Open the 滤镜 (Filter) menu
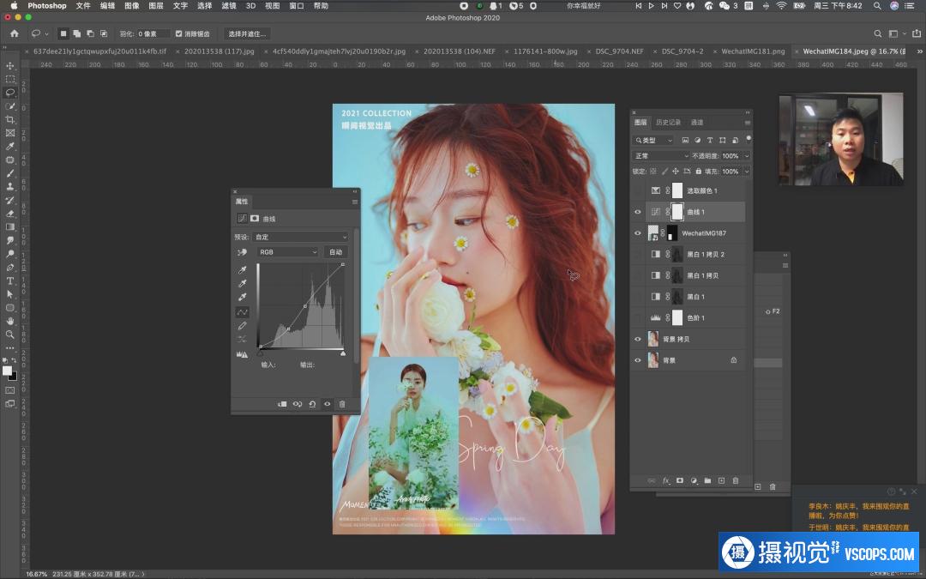The width and height of the screenshot is (926, 579). [x=229, y=6]
